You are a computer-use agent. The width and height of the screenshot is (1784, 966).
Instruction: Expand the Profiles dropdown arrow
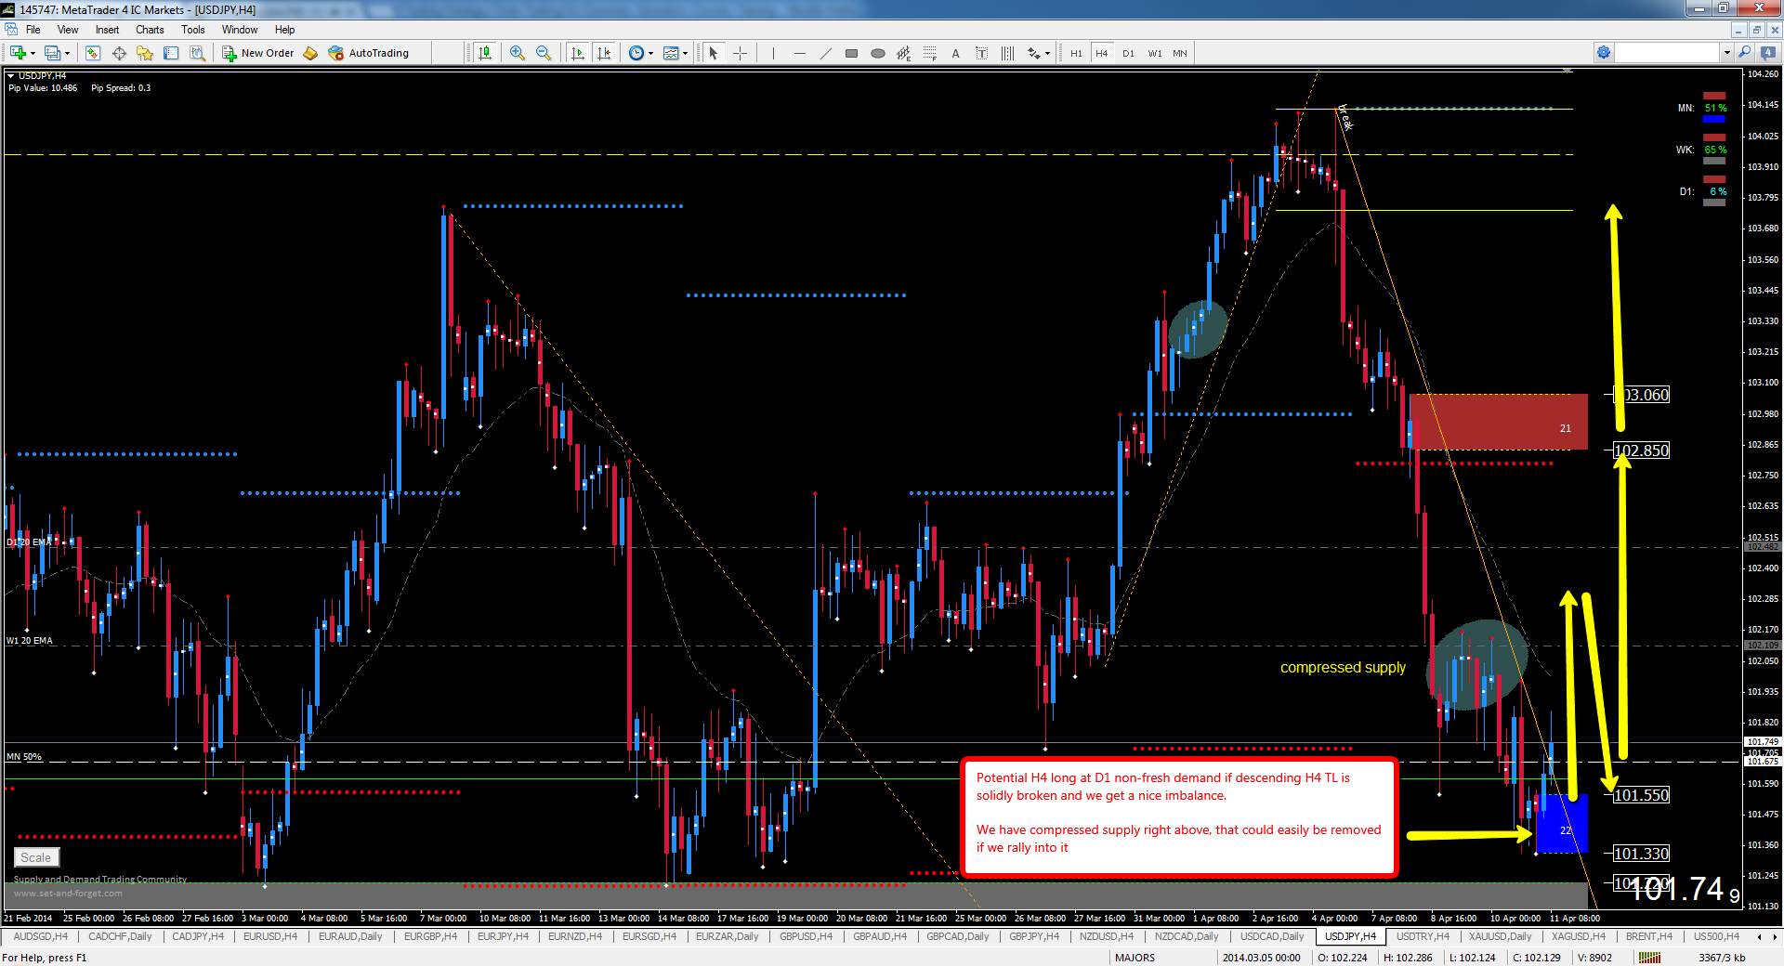(67, 53)
